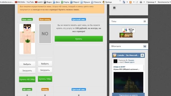
Task: Open the Mr.Deller - YouTube bookmark
Action: tap(24, 2)
